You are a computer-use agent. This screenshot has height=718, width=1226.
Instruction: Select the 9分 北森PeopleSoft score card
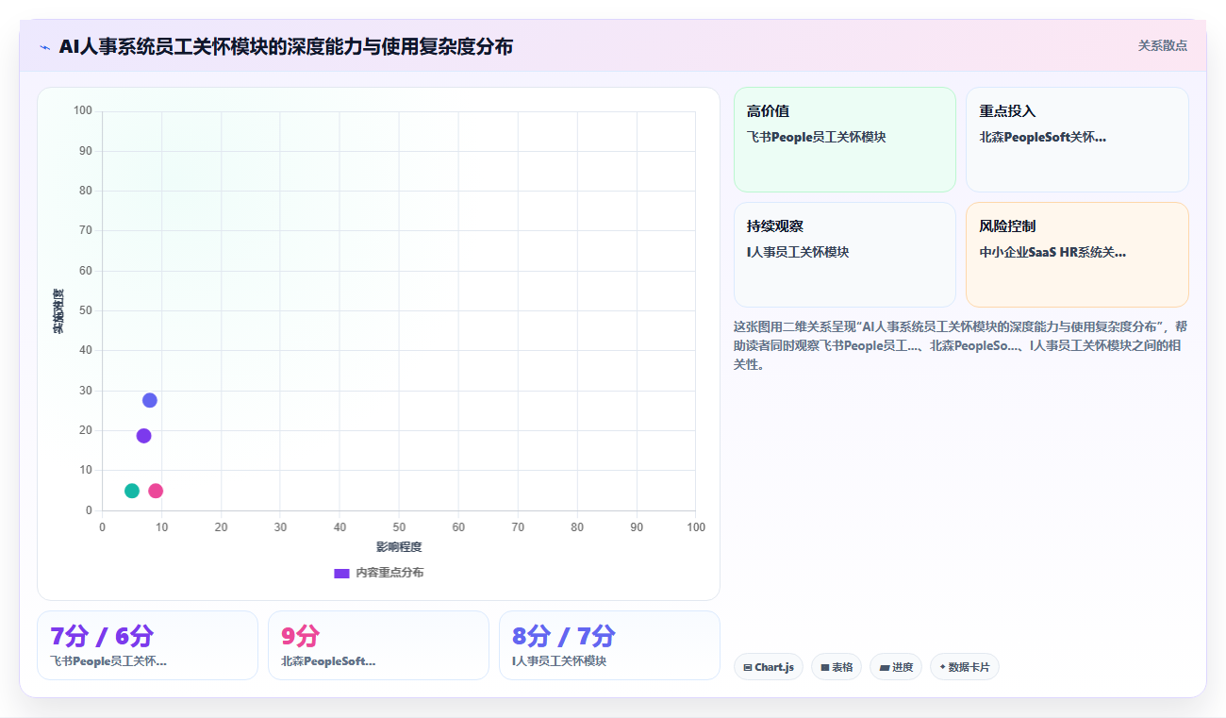[x=378, y=645]
